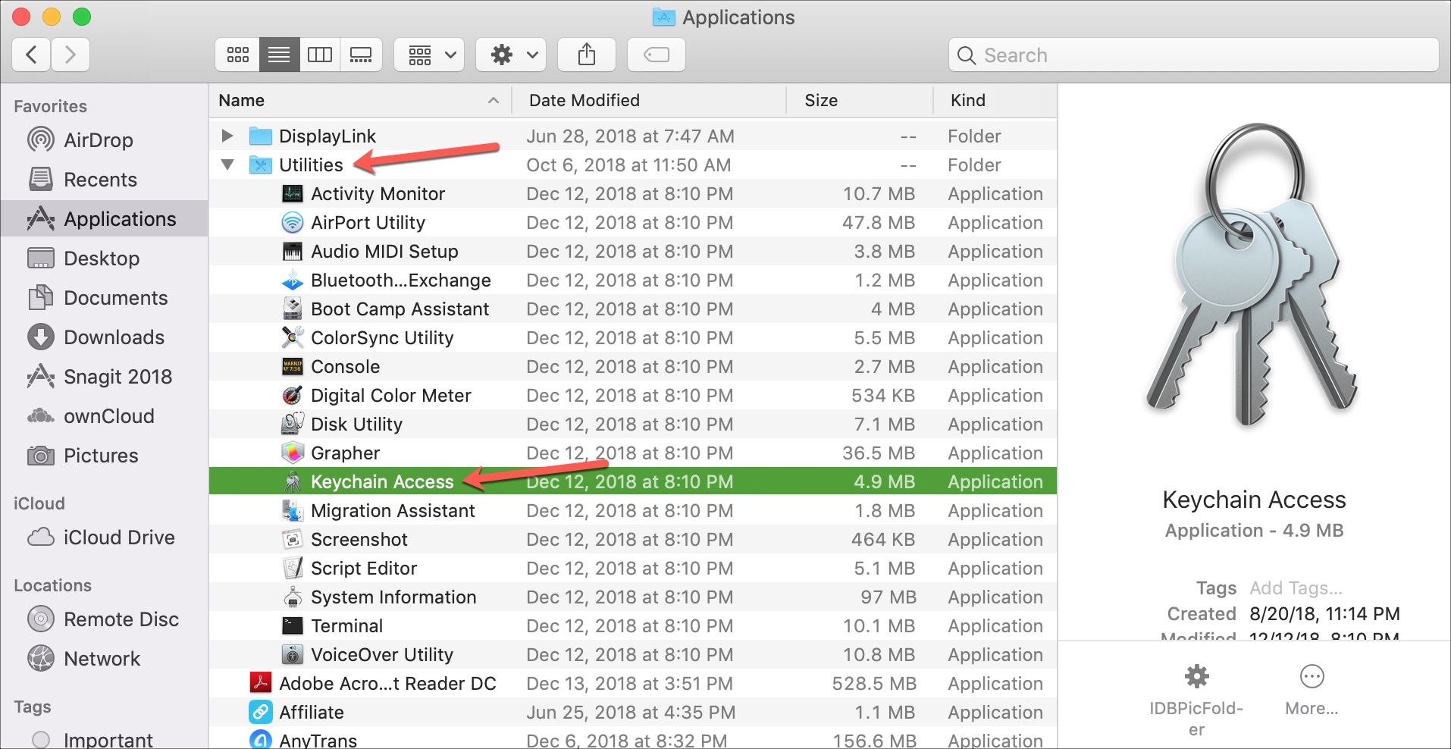Switch to column view mode
Screen dimensions: 1451x749
click(319, 55)
